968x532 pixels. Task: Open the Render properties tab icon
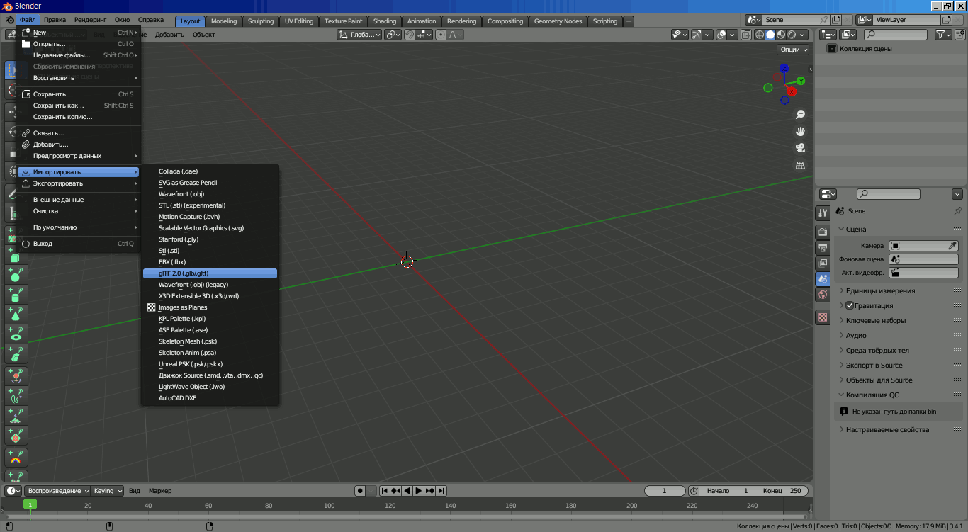822,232
